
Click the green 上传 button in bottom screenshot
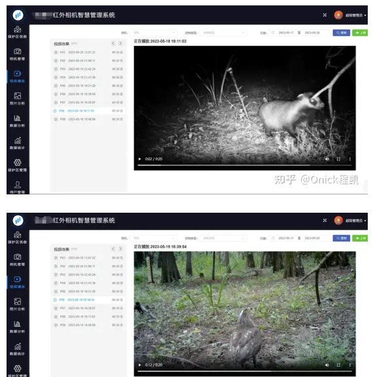(x=360, y=238)
